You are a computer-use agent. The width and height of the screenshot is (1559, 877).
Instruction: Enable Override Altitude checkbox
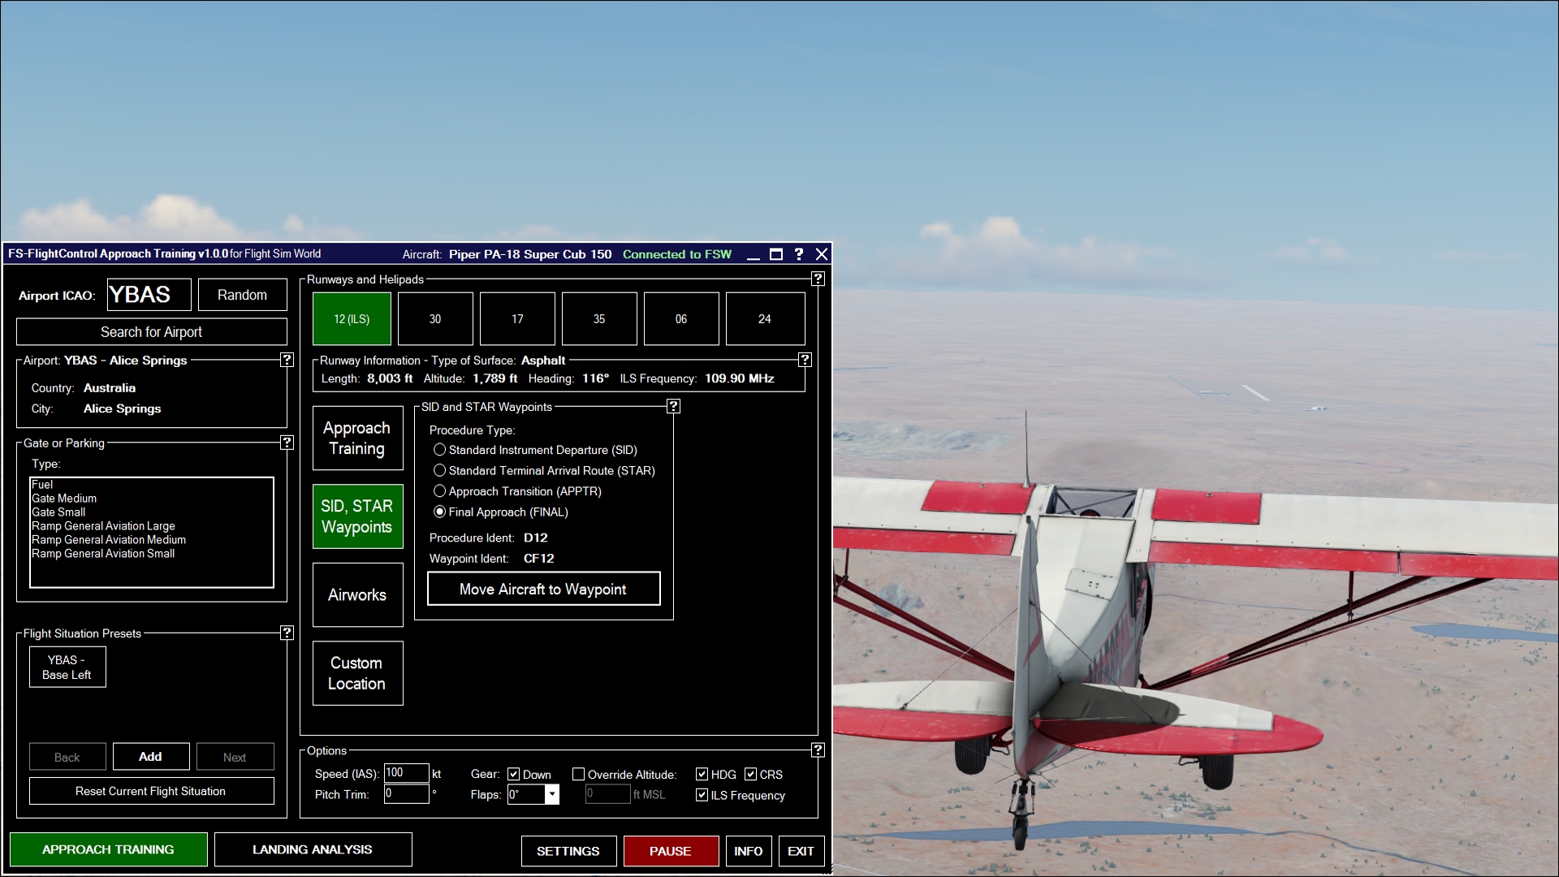[x=578, y=774]
